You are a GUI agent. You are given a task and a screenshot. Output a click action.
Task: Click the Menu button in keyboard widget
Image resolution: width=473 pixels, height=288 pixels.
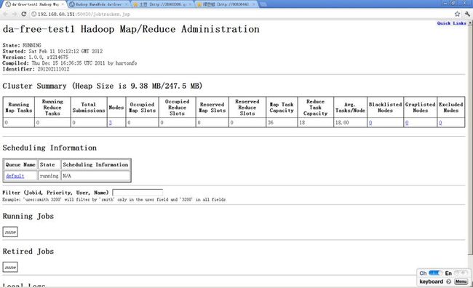tap(461, 281)
